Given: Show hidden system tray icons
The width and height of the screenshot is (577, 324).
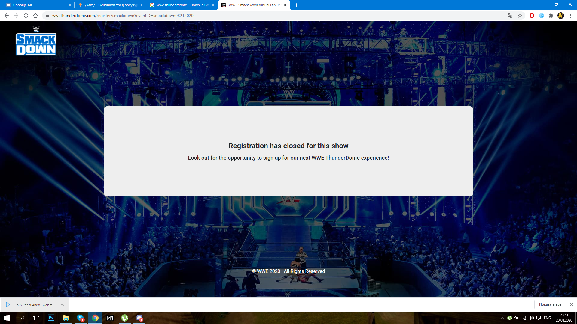Looking at the screenshot, I should 502,318.
